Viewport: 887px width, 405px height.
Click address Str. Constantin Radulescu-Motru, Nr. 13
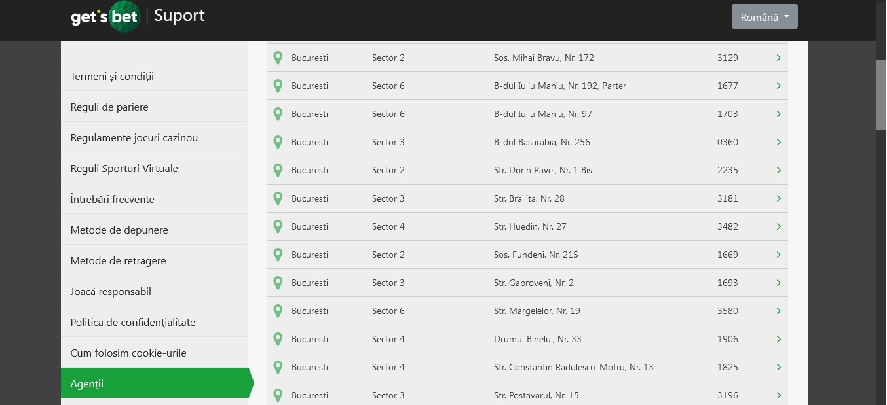click(574, 367)
